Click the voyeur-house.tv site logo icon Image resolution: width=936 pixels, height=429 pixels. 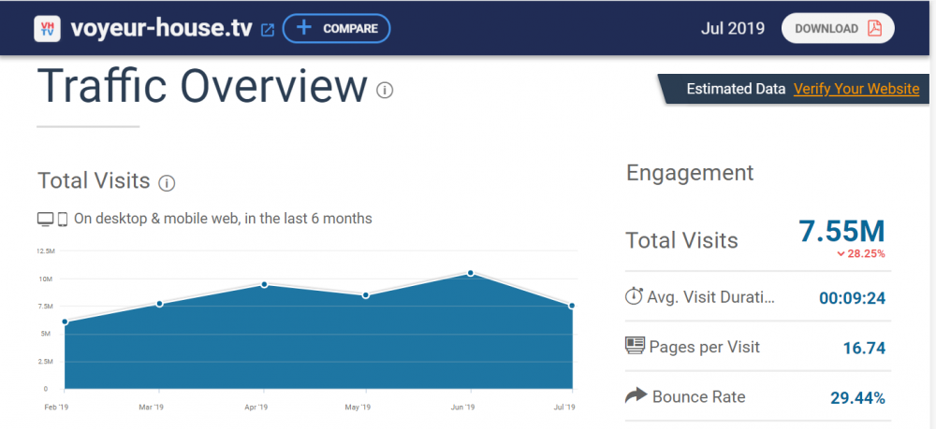(48, 28)
